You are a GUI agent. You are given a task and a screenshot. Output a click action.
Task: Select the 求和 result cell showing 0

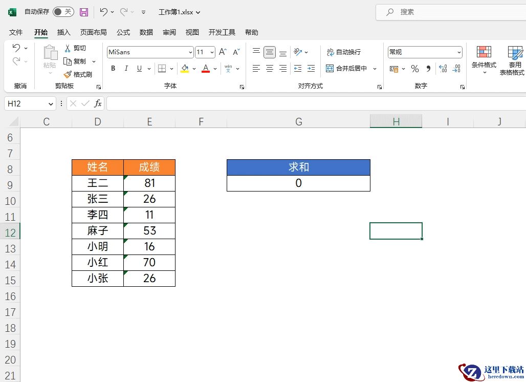pyautogui.click(x=298, y=183)
